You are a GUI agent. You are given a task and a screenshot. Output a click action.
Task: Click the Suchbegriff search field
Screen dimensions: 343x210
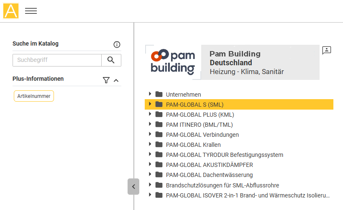coord(57,60)
